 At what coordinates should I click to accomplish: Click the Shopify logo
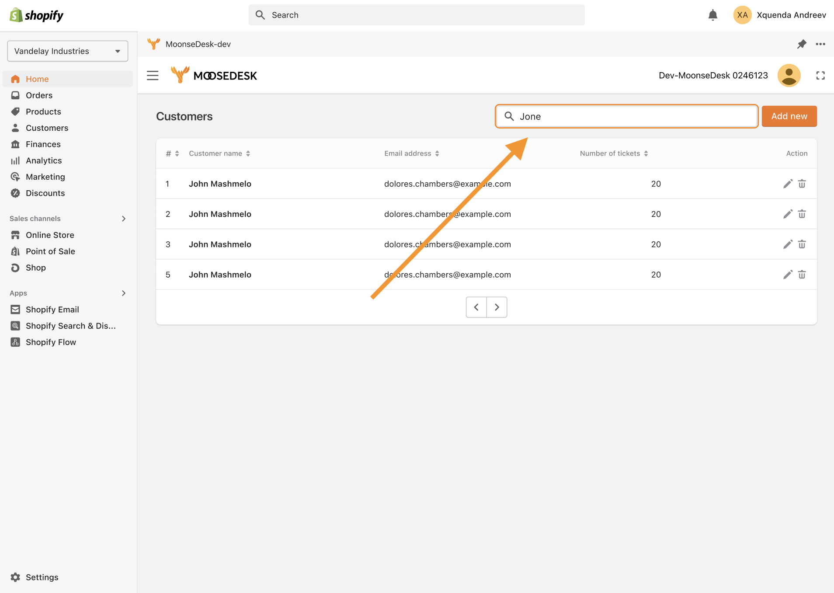point(37,15)
